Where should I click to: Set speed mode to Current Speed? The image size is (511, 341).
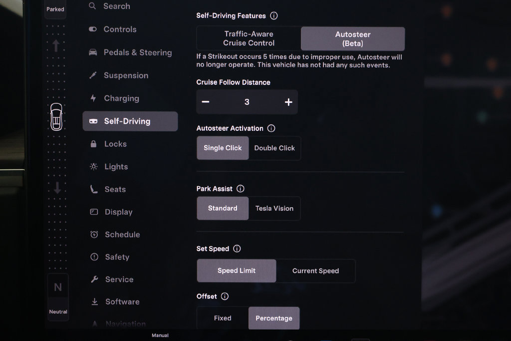pos(315,271)
